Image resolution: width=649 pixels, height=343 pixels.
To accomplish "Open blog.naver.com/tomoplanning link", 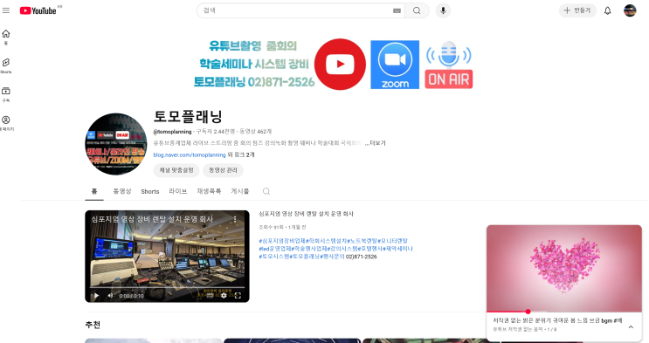I will pyautogui.click(x=190, y=154).
